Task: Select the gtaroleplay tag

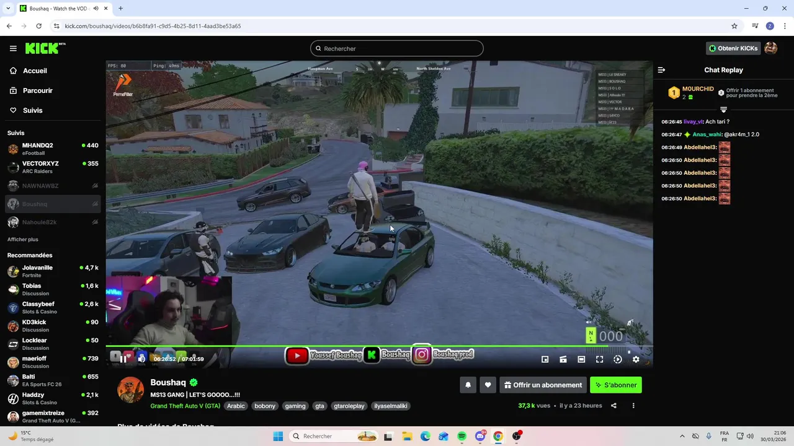Action: click(x=349, y=406)
